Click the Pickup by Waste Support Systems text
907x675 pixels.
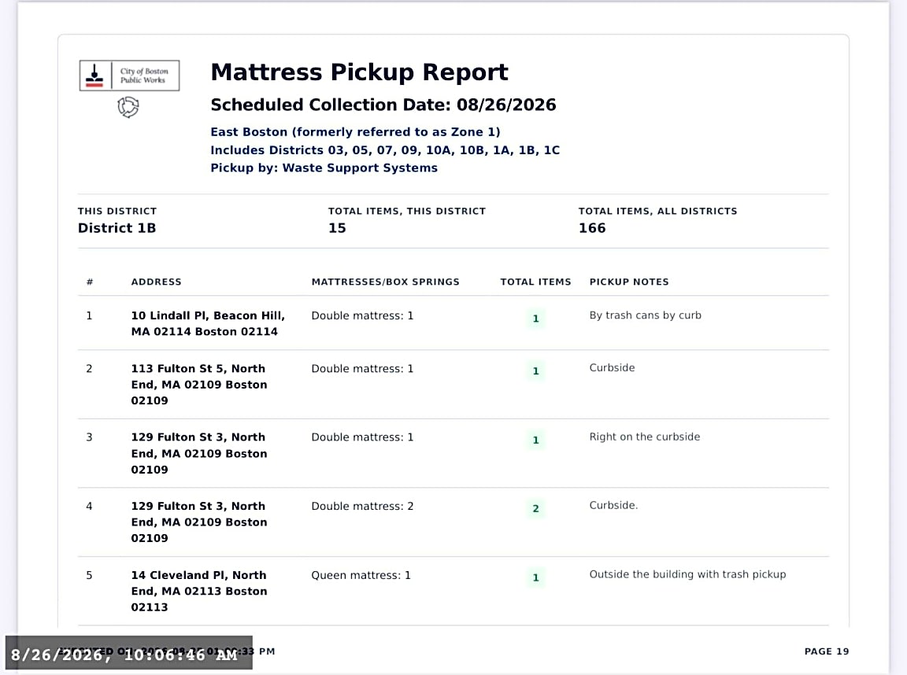tap(324, 168)
